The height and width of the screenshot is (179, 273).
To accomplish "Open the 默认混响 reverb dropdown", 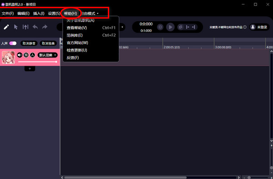I will pos(47,55).
